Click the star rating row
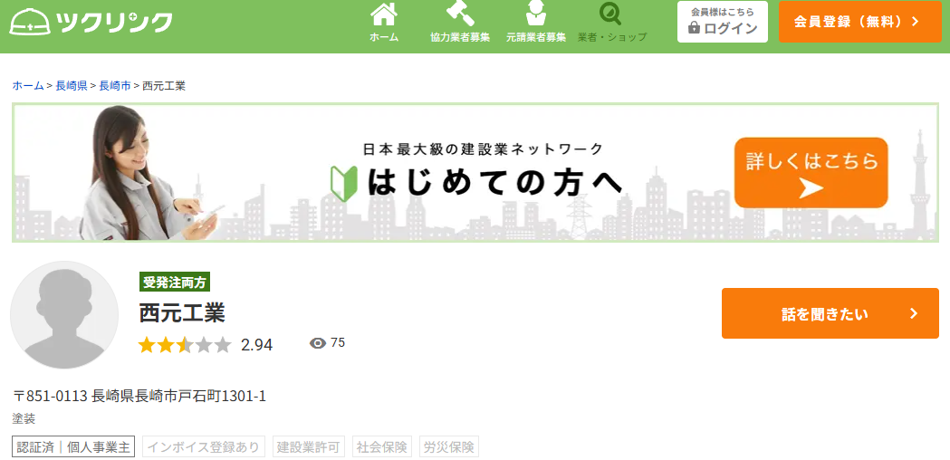This screenshot has height=460, width=950. pyautogui.click(x=185, y=345)
